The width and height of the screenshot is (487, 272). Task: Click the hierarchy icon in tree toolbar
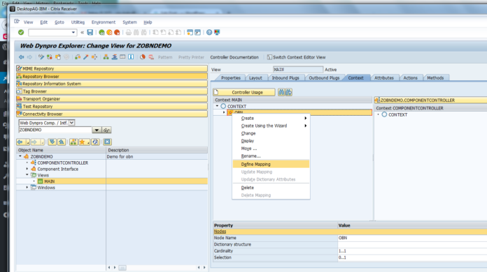[73, 142]
